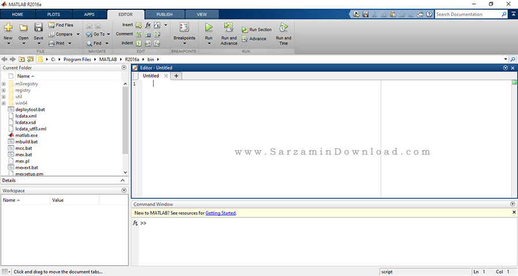Click the Current Folder scrollbar down arrow
This screenshot has height=276, width=518.
[125, 172]
